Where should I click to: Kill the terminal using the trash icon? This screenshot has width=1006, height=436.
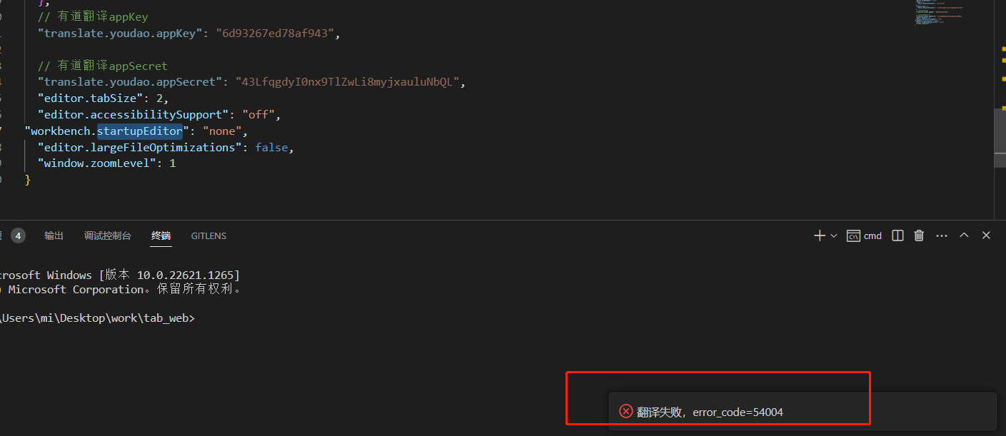click(919, 235)
